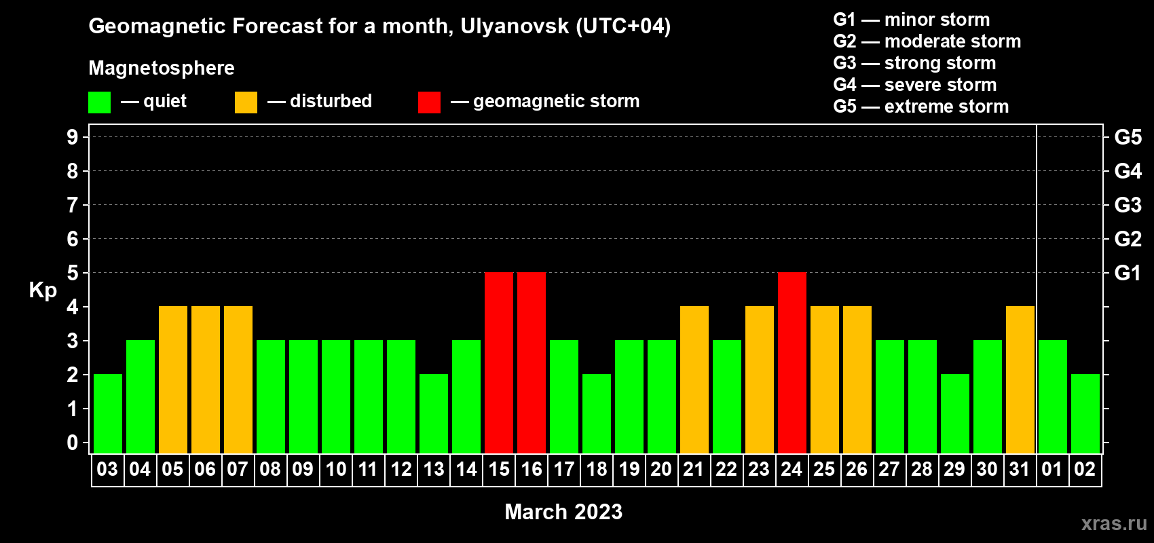Click the orange bar for day 25
The width and height of the screenshot is (1154, 543).
(825, 379)
